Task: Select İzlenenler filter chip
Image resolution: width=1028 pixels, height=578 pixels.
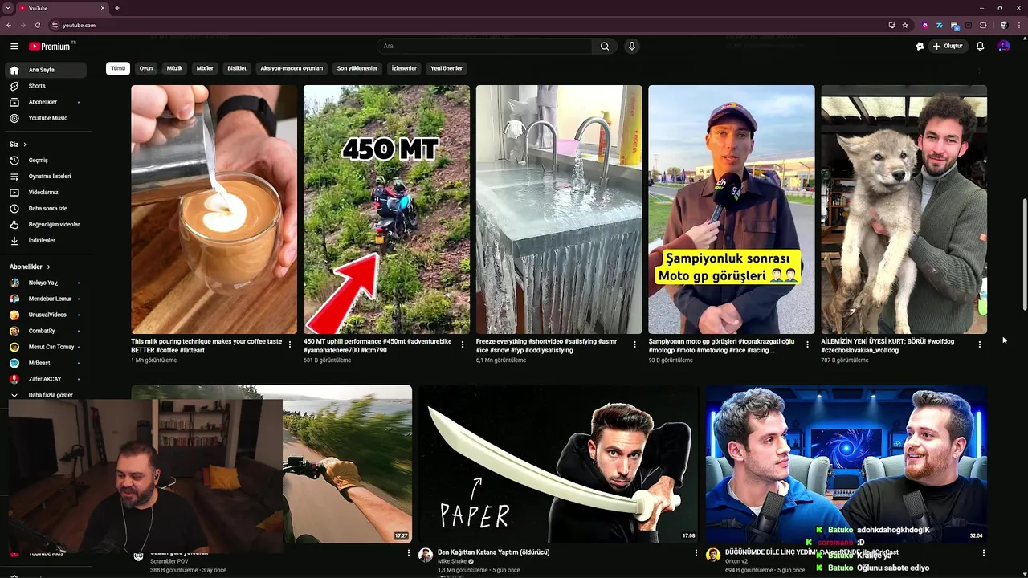Action: [404, 68]
